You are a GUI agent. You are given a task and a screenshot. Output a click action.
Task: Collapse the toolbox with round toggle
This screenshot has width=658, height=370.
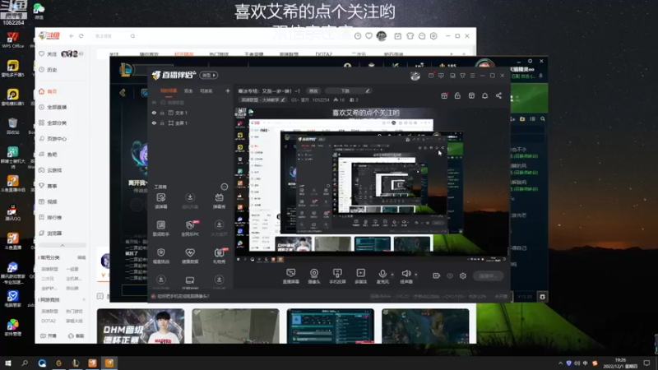[x=224, y=187]
